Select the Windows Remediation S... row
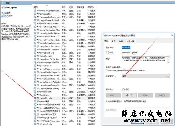175x126 pixels. (65, 85)
